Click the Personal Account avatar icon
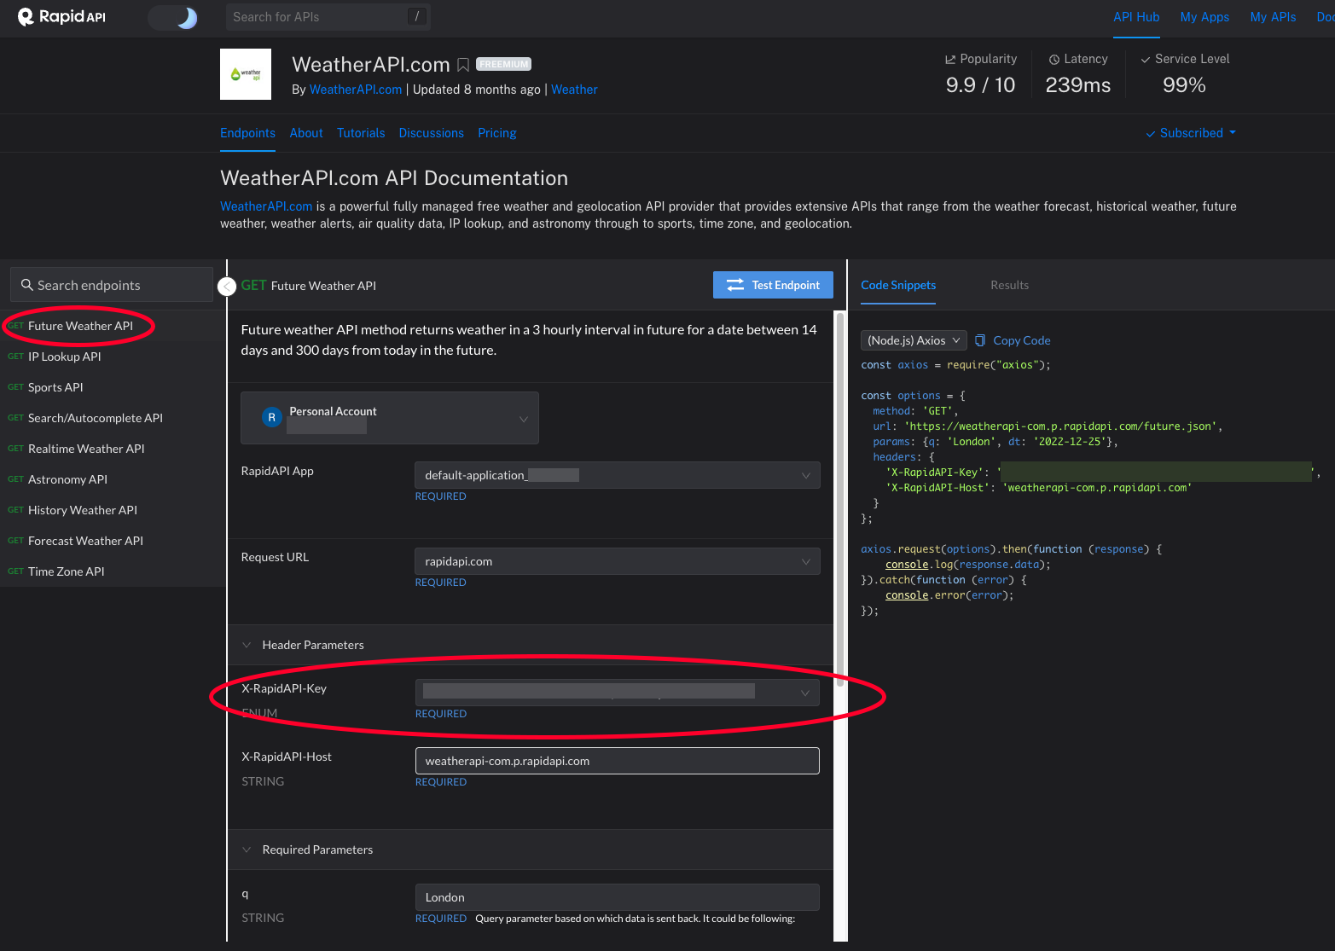1335x951 pixels. [x=271, y=417]
